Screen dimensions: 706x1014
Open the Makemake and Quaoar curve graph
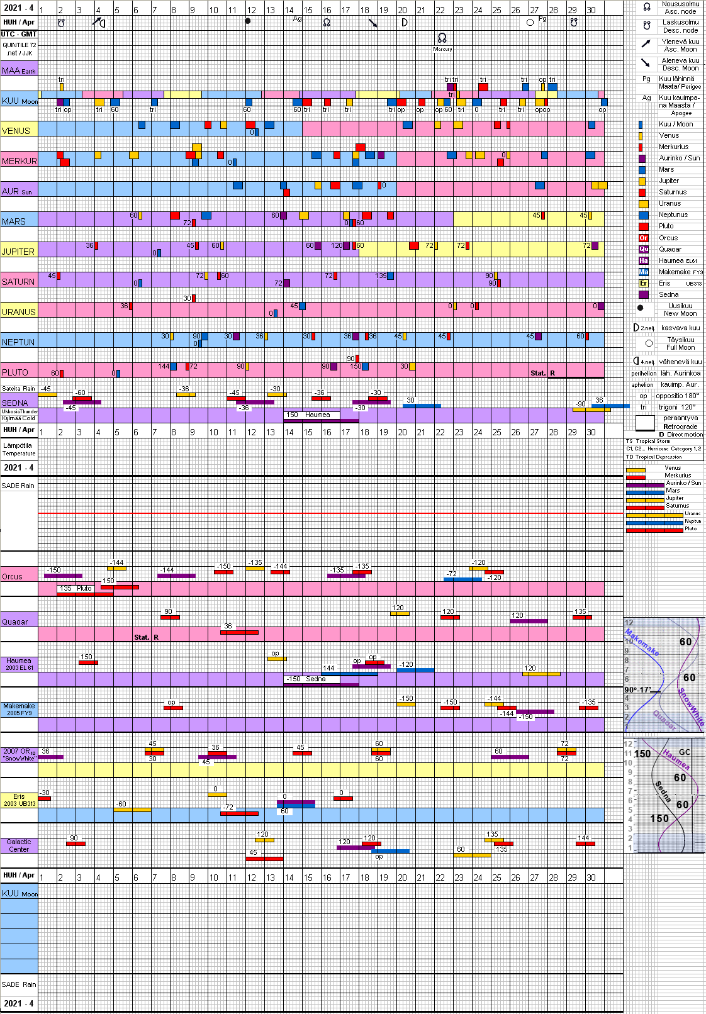tap(664, 675)
